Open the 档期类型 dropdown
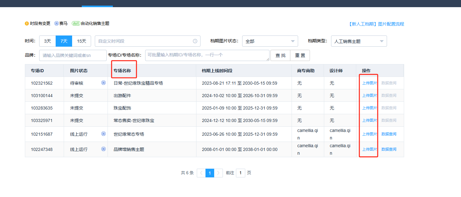Screen dimensions: 461x197 coord(359,41)
